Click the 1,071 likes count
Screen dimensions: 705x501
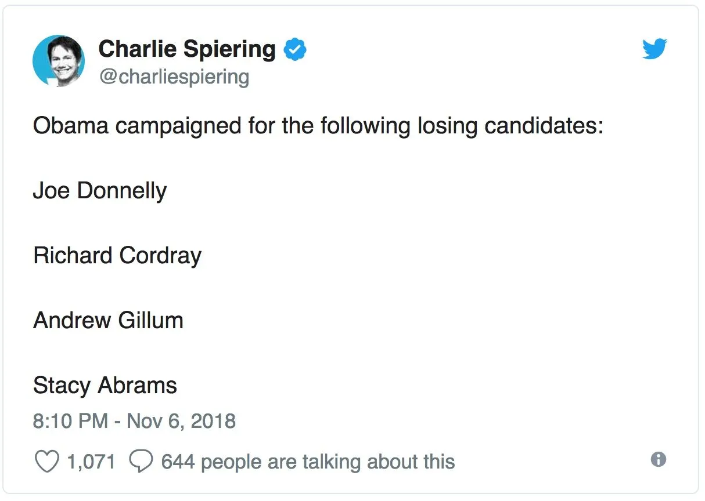tap(91, 462)
